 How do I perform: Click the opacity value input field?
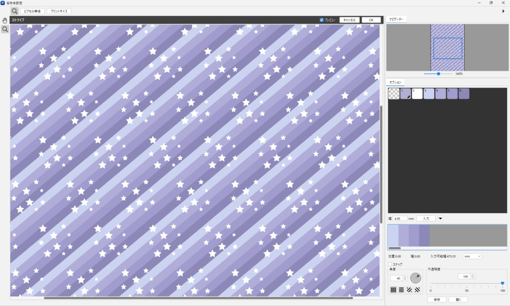click(464, 277)
